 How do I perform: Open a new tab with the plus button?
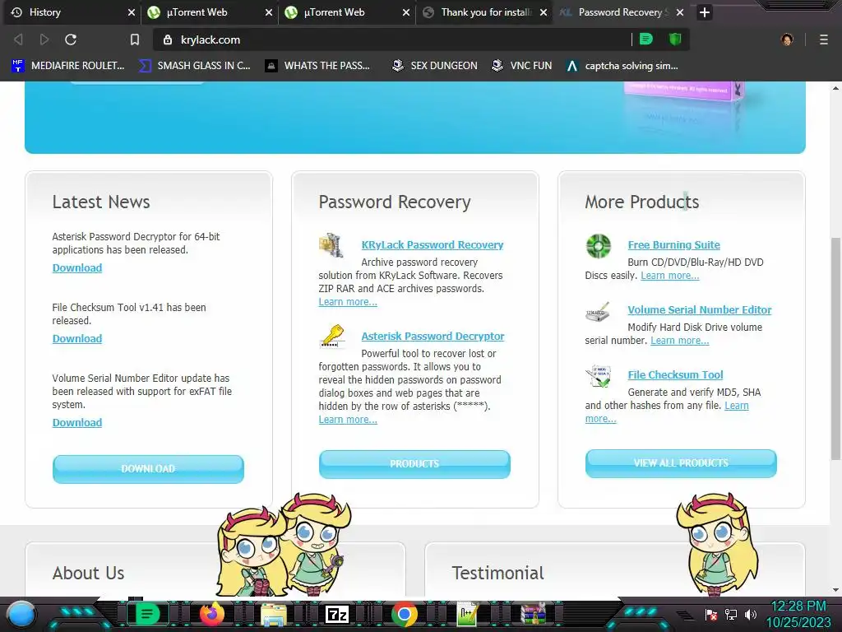(705, 12)
